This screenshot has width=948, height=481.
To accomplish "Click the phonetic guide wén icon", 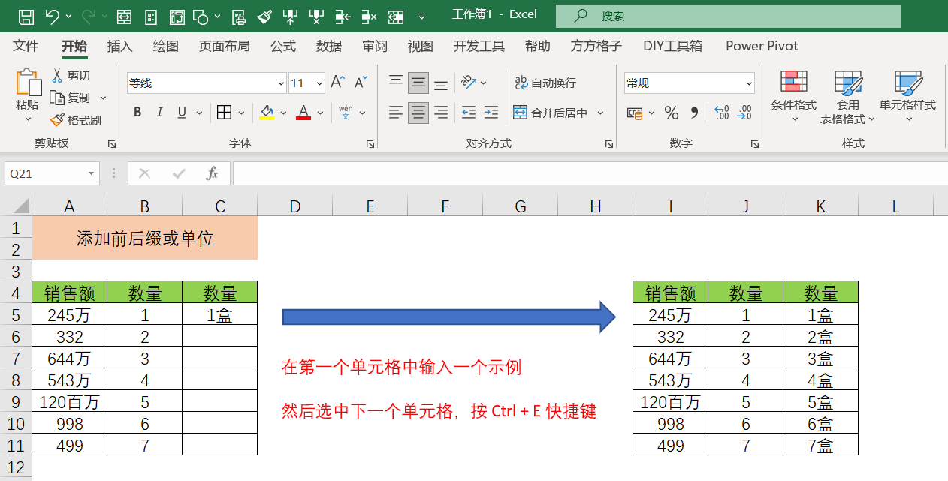I will (x=346, y=113).
